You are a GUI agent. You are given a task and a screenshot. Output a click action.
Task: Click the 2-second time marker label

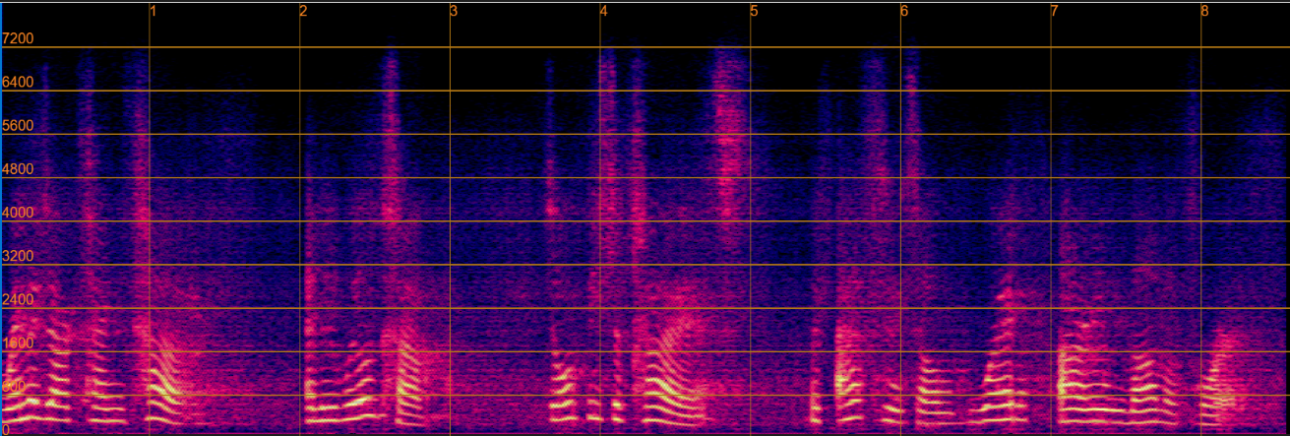(304, 12)
